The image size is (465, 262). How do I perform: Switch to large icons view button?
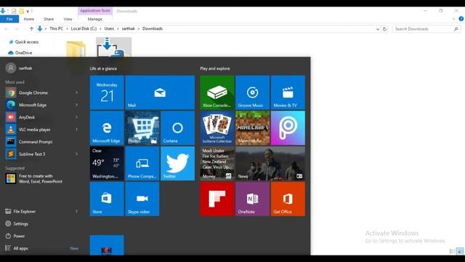[x=460, y=251]
